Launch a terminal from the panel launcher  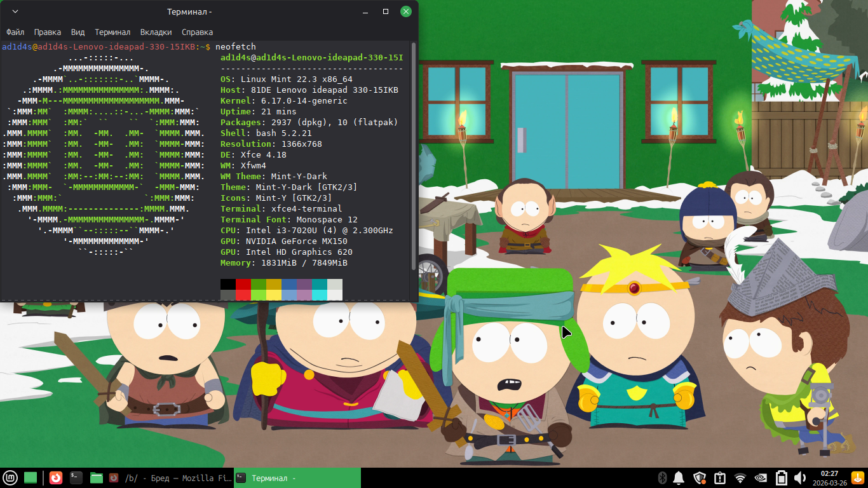pyautogui.click(x=76, y=478)
